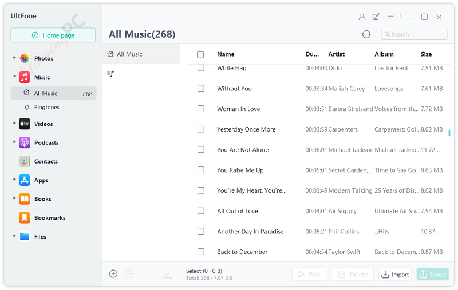
Task: Check the Without You song checkbox
Action: [201, 89]
